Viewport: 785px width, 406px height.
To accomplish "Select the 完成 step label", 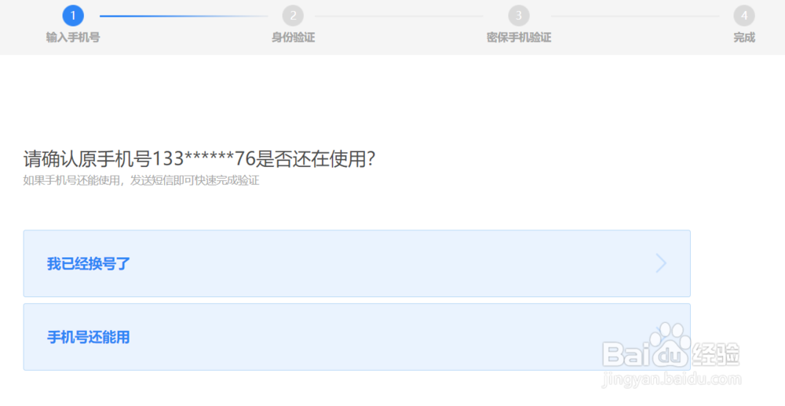I will (744, 38).
